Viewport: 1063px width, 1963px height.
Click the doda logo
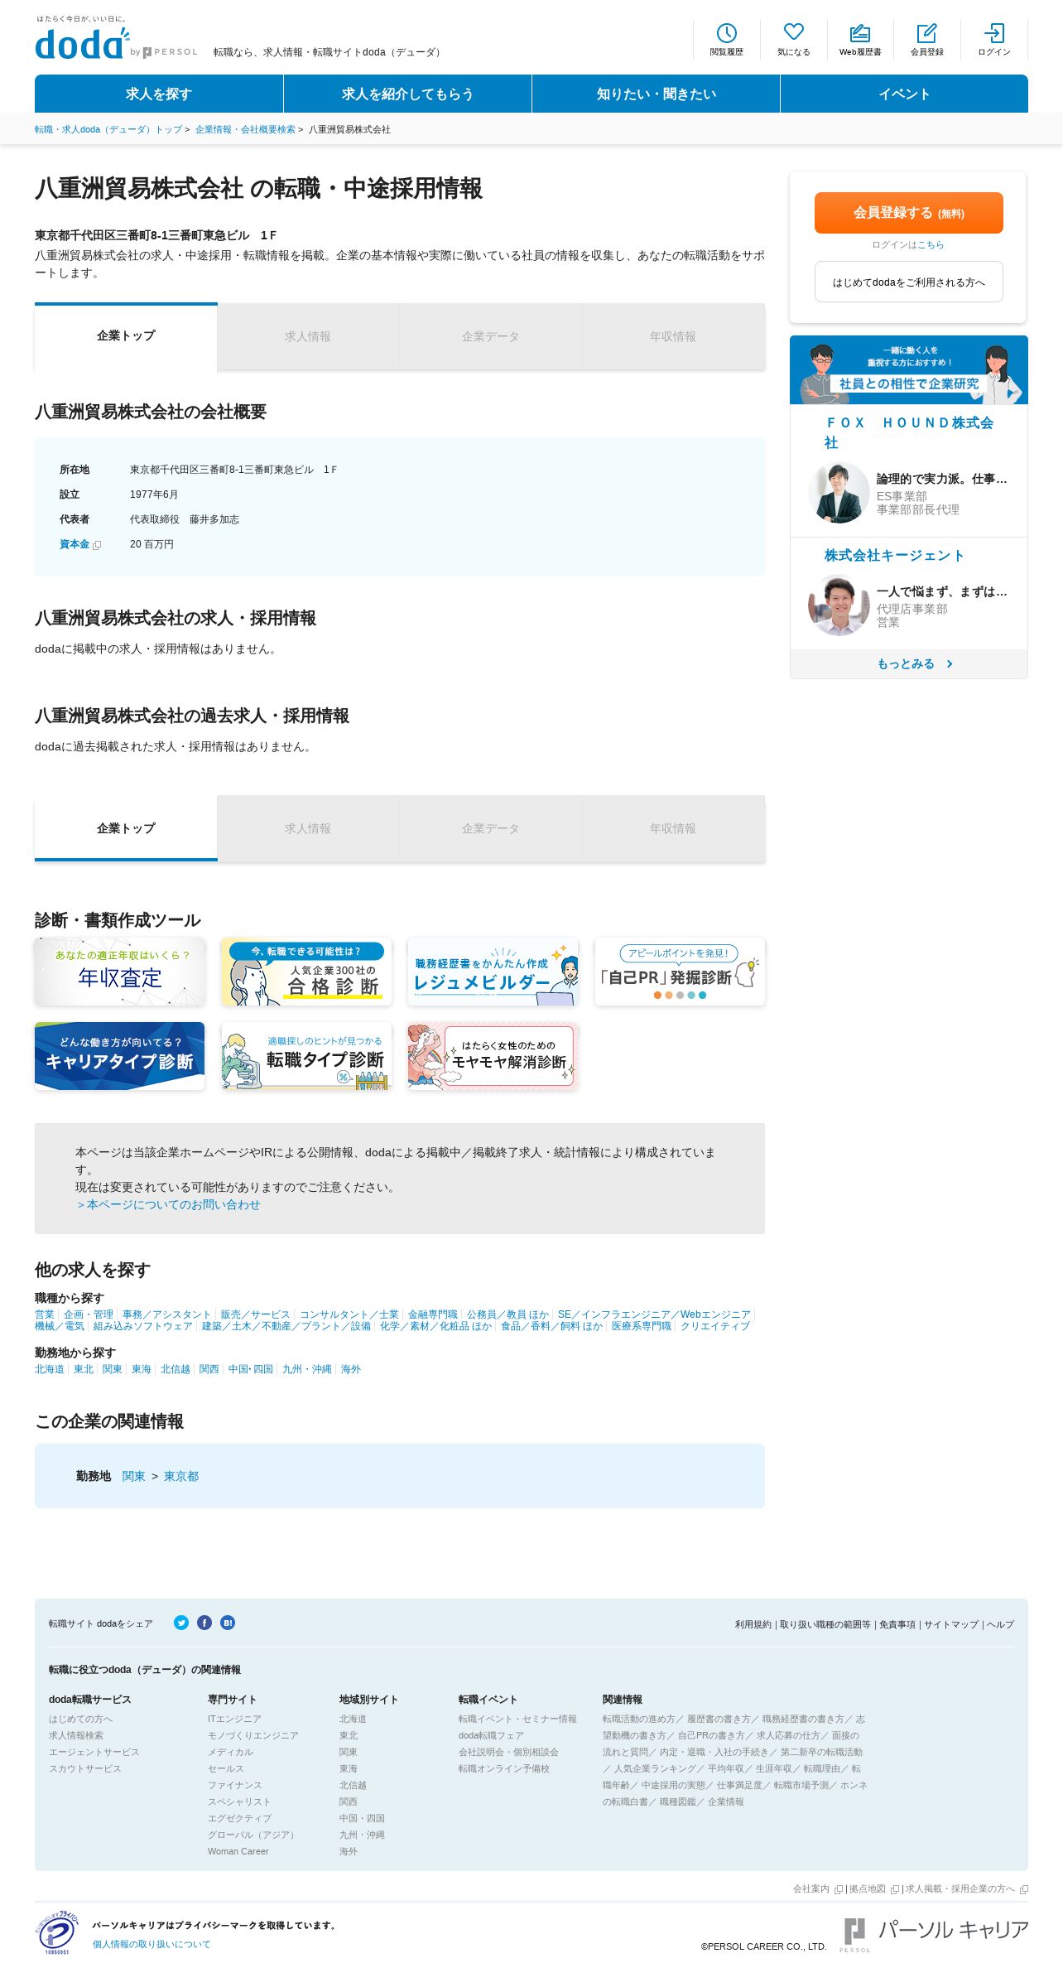[82, 44]
